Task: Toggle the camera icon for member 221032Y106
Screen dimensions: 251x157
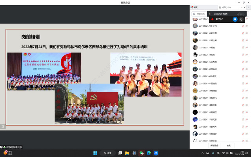Action: point(247,76)
